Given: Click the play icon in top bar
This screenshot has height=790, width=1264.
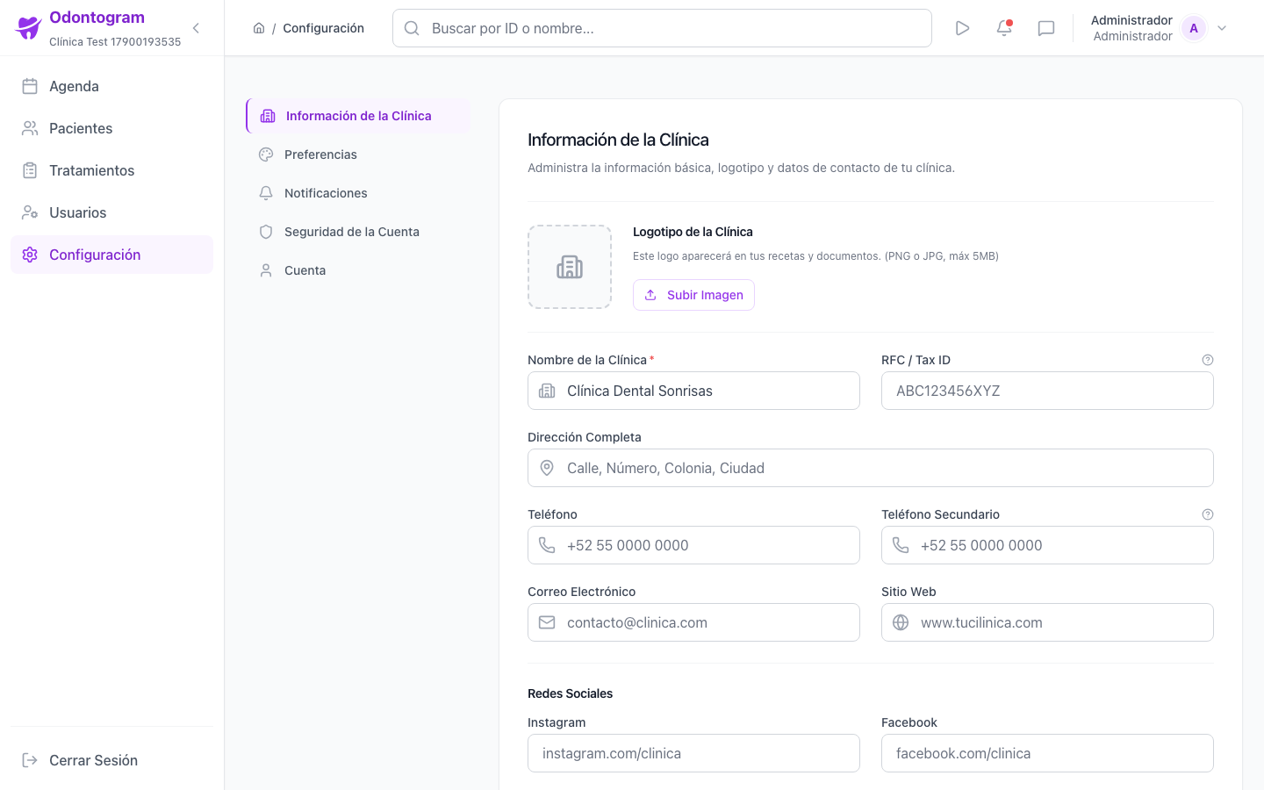Looking at the screenshot, I should (962, 28).
